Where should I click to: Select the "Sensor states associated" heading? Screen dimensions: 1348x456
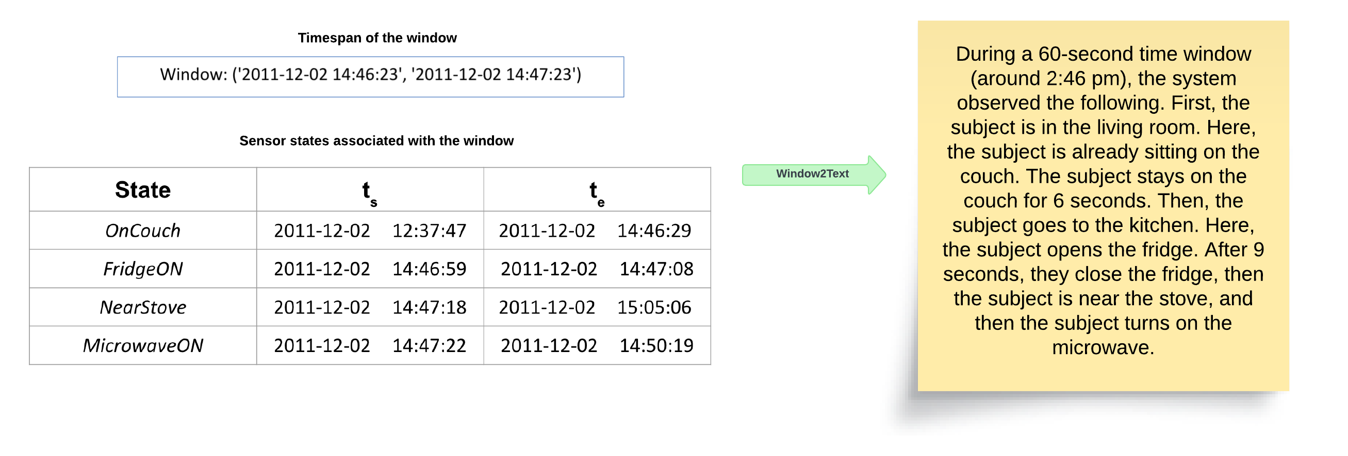[376, 141]
